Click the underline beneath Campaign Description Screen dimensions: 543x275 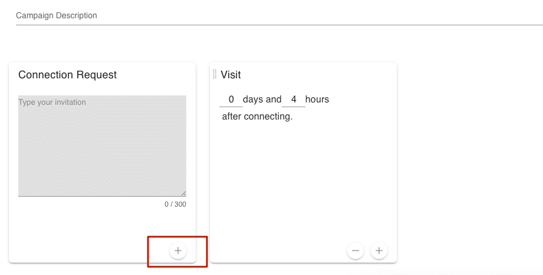coord(279,25)
